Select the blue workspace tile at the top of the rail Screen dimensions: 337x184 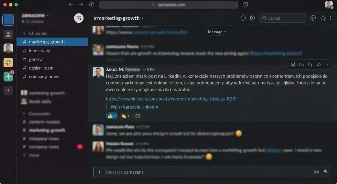[8, 20]
